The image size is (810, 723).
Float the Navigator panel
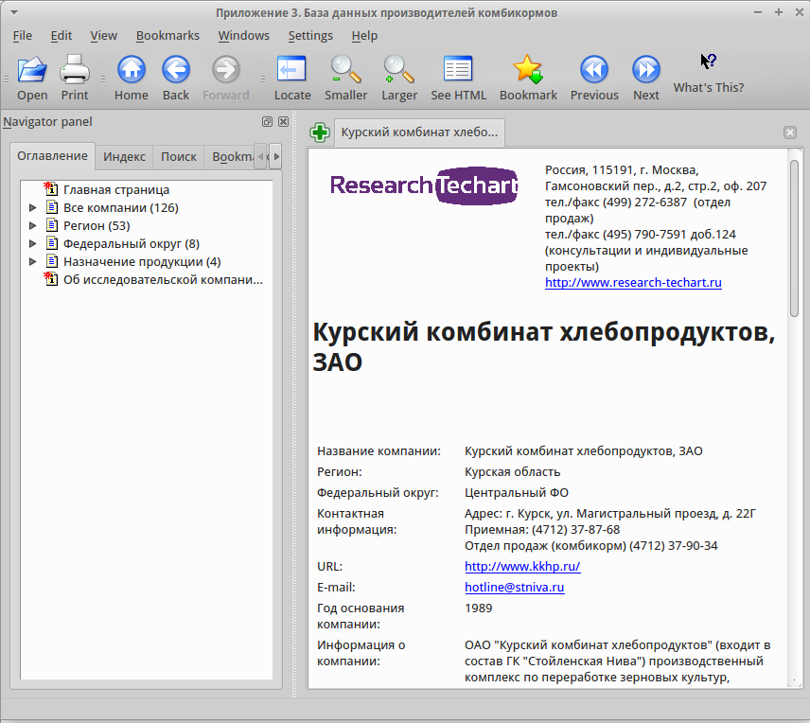pyautogui.click(x=267, y=121)
